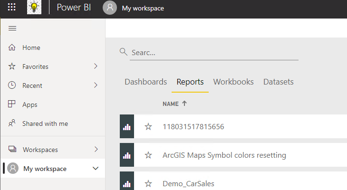
Task: Focus the Search content input field
Action: pyautogui.click(x=214, y=53)
